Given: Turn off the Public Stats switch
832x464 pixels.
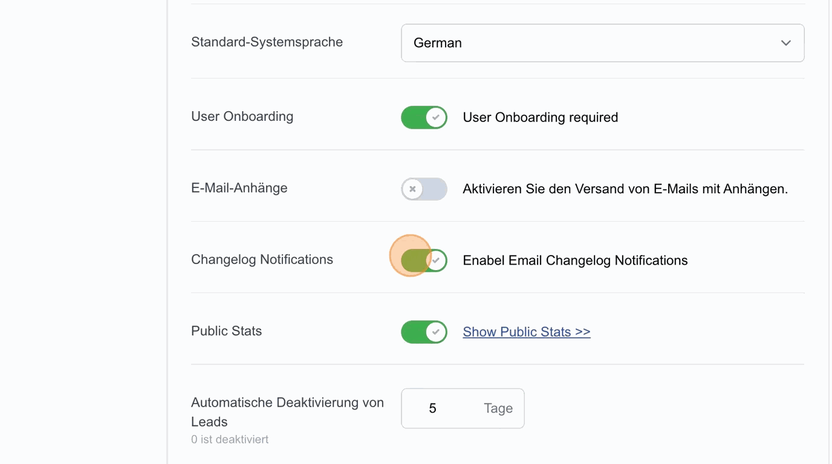Looking at the screenshot, I should click(424, 332).
